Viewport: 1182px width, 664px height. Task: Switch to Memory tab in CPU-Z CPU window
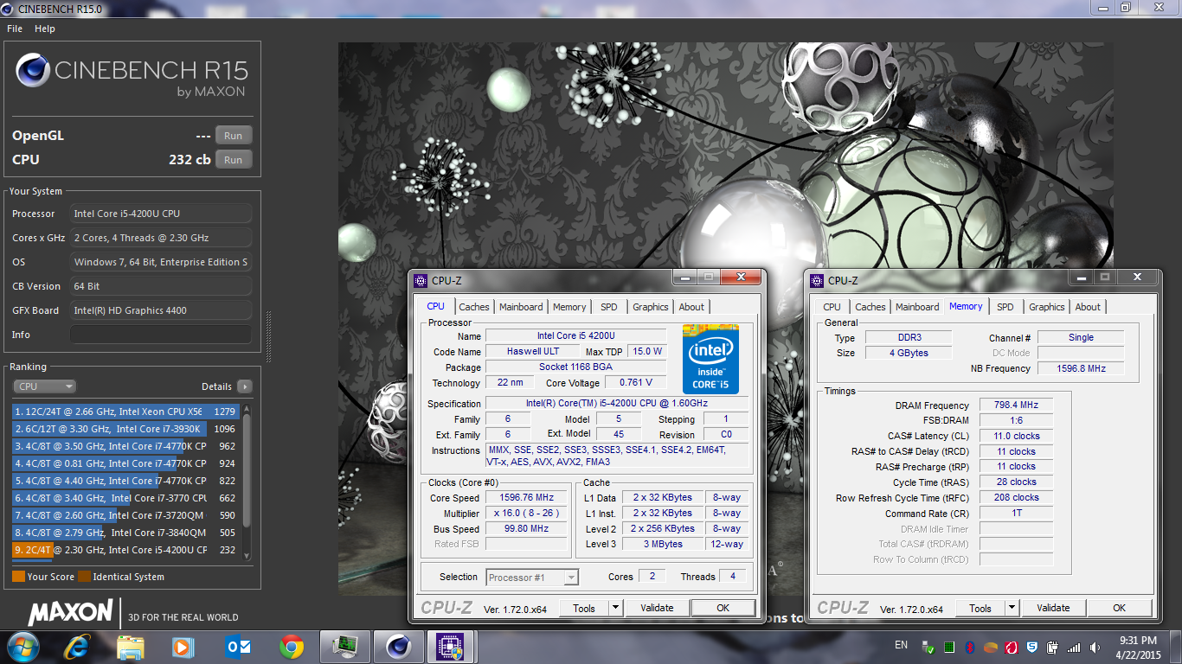pos(569,307)
